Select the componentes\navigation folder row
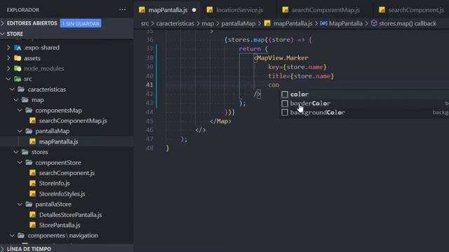This screenshot has width=449, height=252. click(67, 235)
